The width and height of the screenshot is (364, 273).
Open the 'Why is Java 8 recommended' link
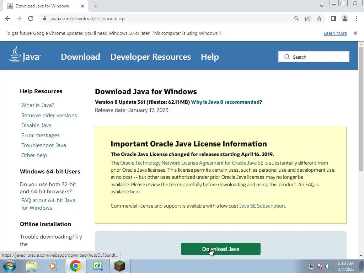point(225,102)
